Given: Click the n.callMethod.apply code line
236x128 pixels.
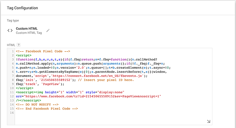Looking at the screenshot, I should click(x=90, y=63).
